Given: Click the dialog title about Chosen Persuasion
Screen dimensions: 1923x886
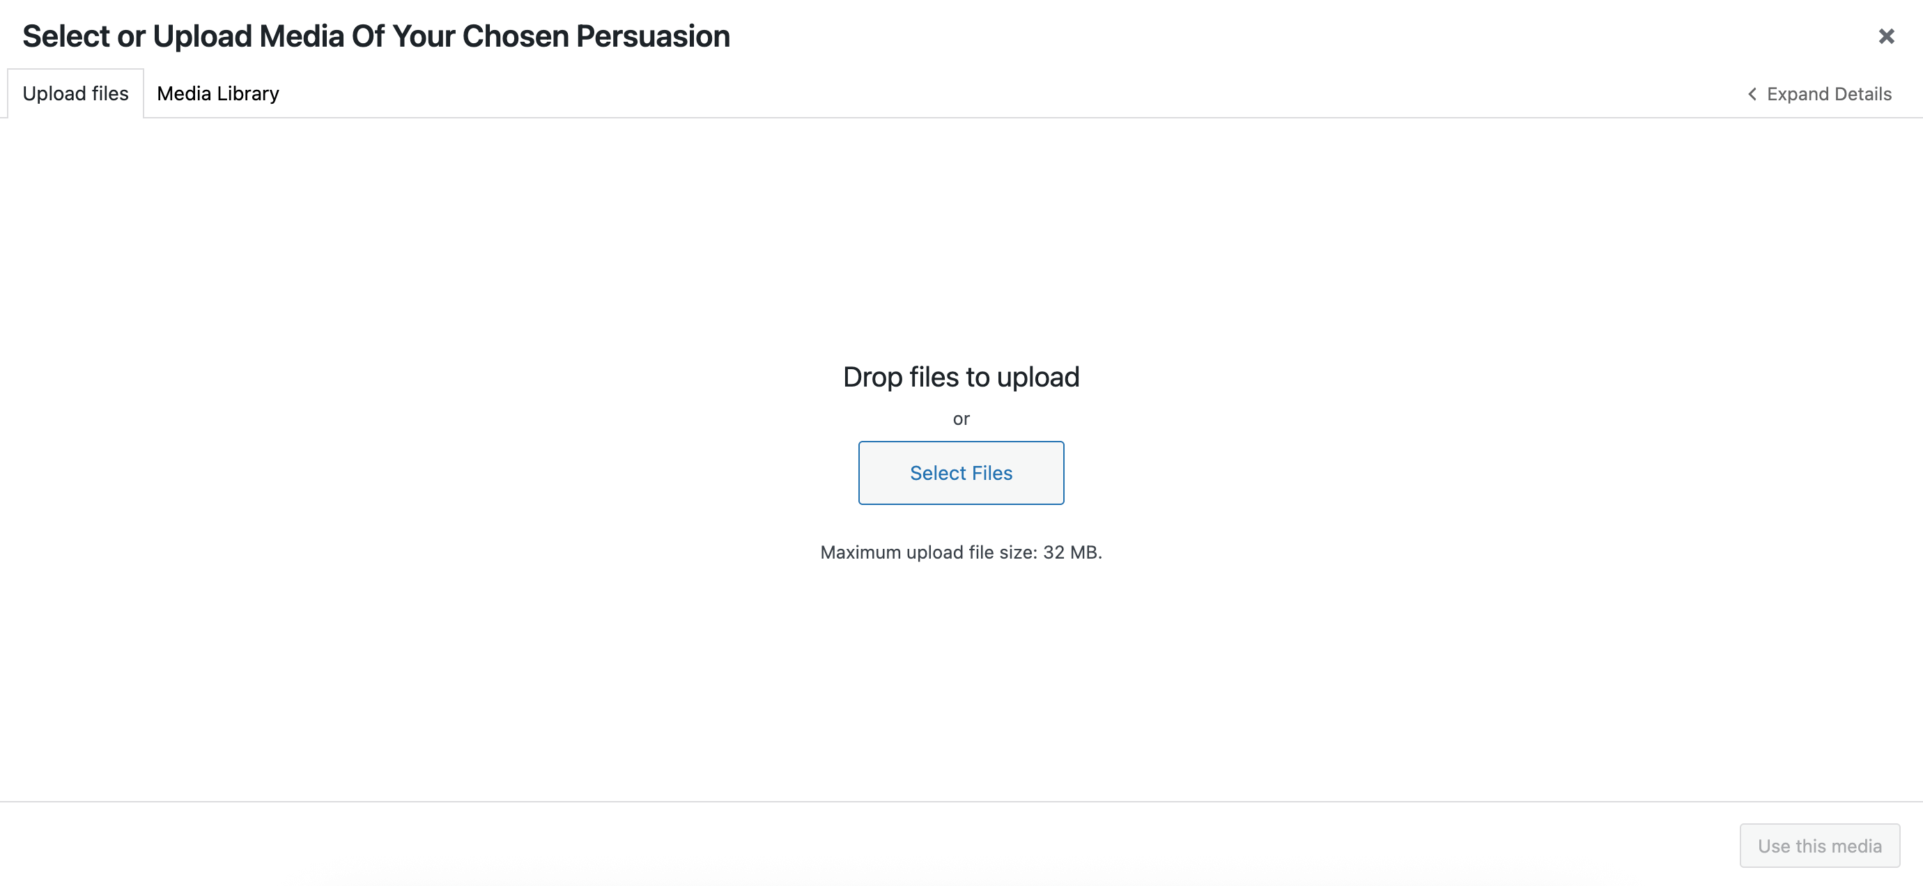Looking at the screenshot, I should 376,36.
